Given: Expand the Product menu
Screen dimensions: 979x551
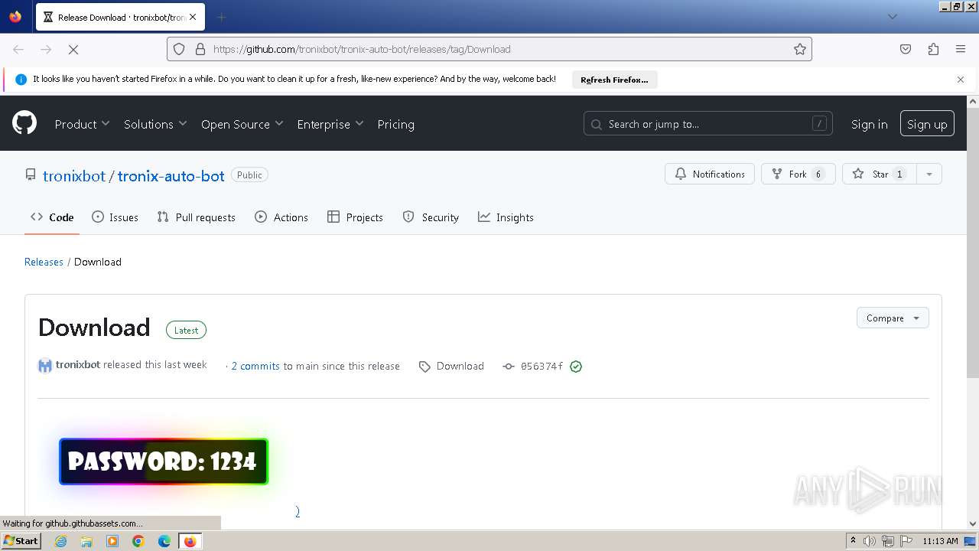Looking at the screenshot, I should click(x=82, y=124).
